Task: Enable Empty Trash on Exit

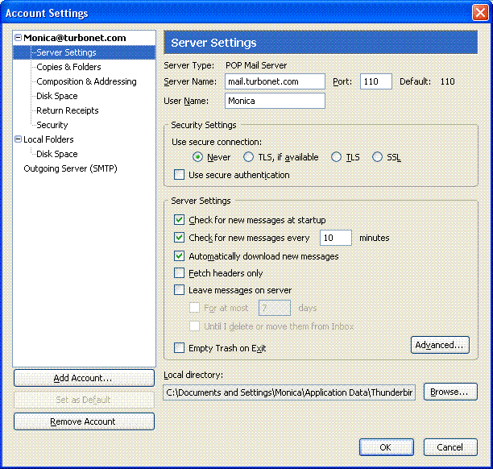Action: (180, 348)
